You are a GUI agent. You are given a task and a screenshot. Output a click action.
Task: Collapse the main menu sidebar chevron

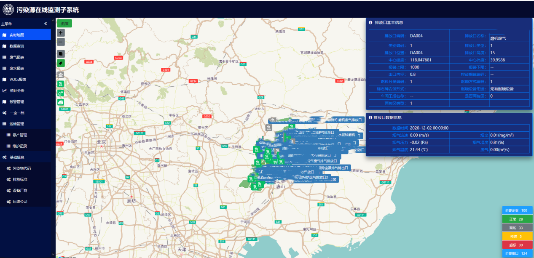point(46,24)
